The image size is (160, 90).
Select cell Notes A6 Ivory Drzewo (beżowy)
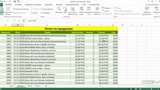(47, 53)
